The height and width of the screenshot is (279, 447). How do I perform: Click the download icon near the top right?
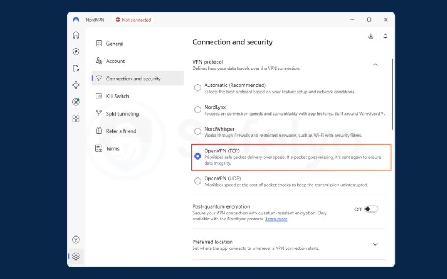click(371, 36)
